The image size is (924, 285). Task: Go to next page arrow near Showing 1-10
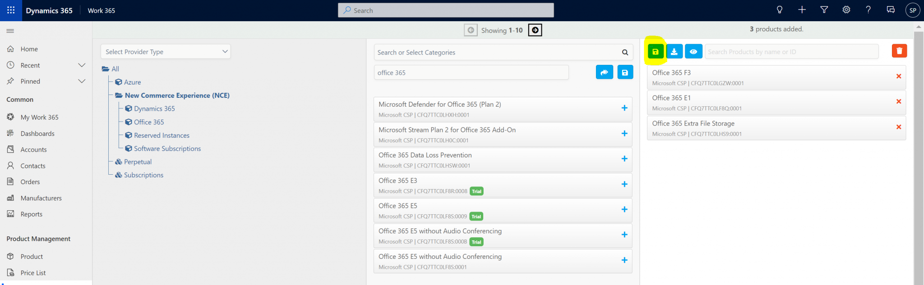click(535, 30)
